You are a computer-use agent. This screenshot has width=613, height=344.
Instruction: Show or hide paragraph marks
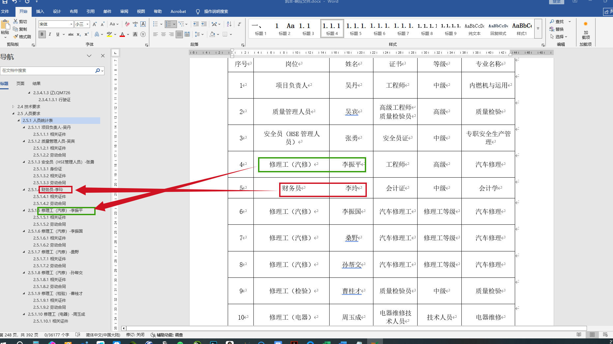point(239,24)
